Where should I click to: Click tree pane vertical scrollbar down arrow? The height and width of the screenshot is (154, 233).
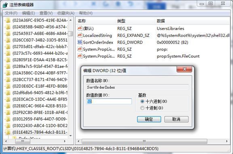pyautogui.click(x=70, y=135)
